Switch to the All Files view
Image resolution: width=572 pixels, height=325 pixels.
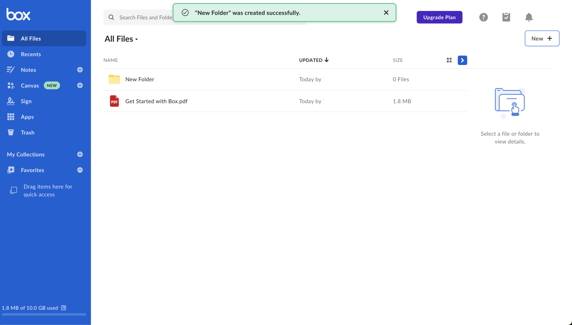31,38
